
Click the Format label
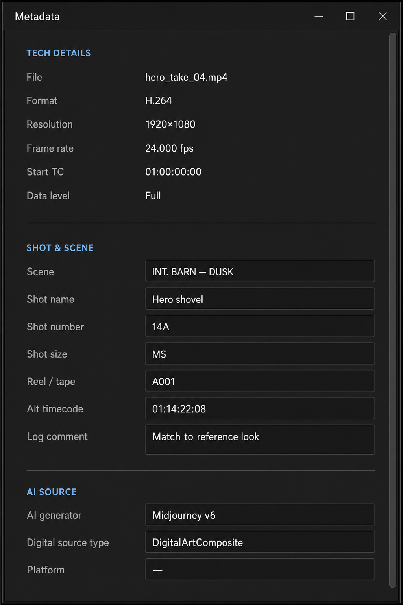tap(42, 101)
